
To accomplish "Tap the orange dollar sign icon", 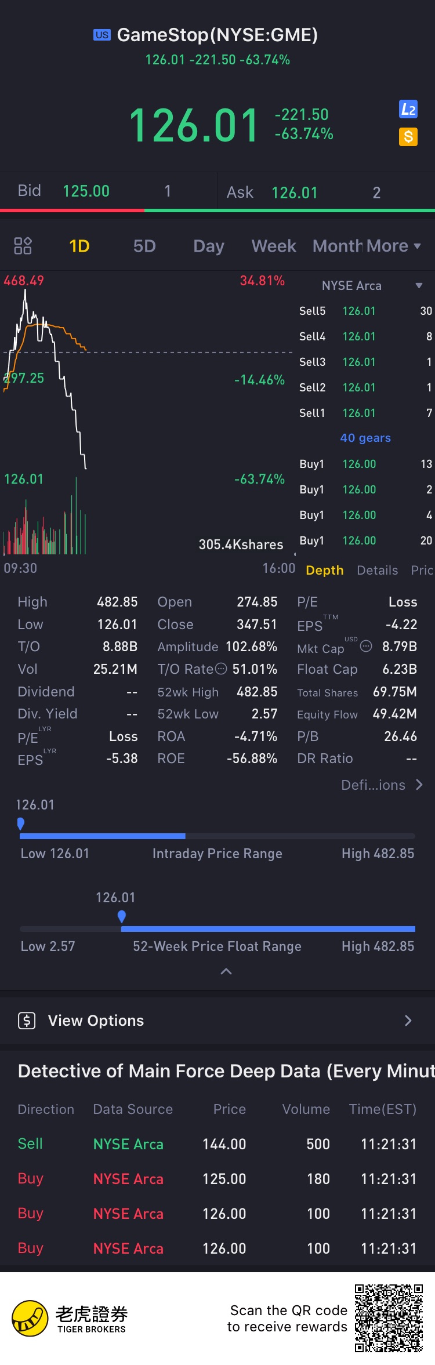I will click(x=408, y=137).
